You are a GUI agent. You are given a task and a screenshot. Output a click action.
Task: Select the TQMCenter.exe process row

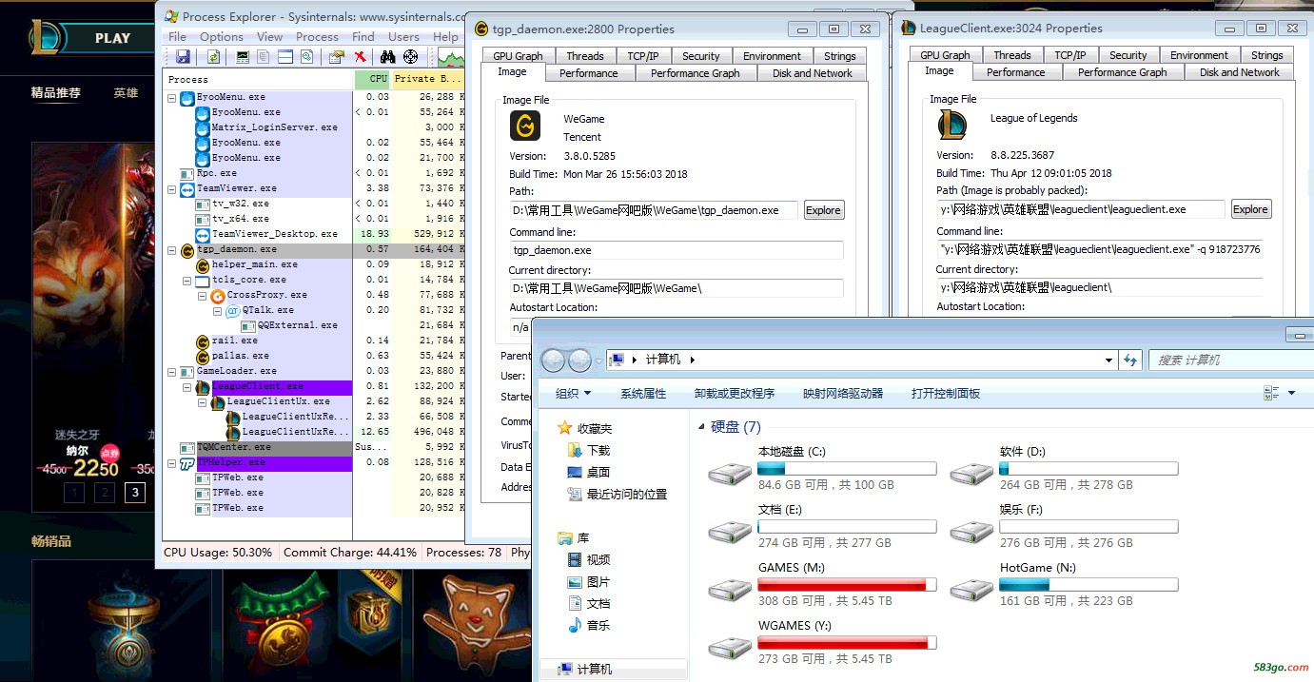314,447
